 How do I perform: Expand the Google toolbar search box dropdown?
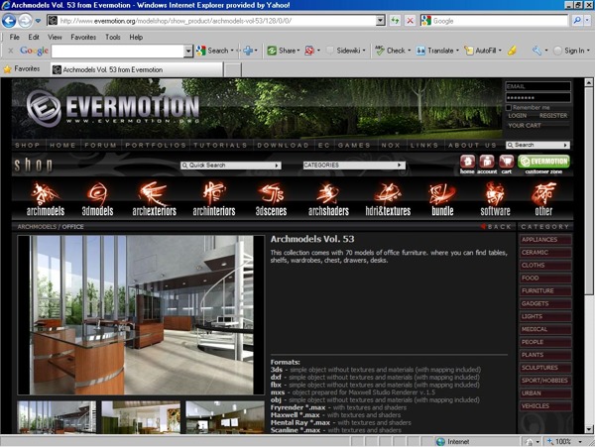pyautogui.click(x=188, y=51)
